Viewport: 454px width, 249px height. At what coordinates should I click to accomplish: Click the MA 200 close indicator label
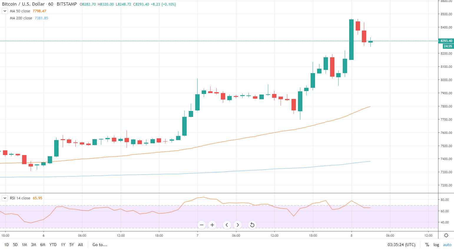tap(21, 18)
